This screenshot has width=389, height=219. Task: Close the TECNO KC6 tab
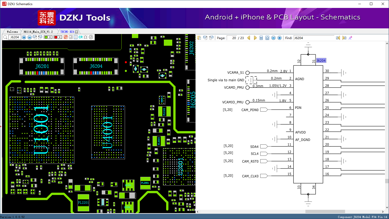76,32
